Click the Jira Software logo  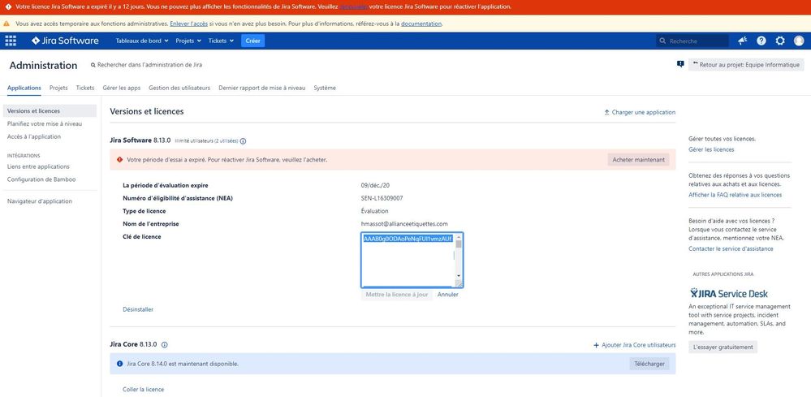coord(65,41)
